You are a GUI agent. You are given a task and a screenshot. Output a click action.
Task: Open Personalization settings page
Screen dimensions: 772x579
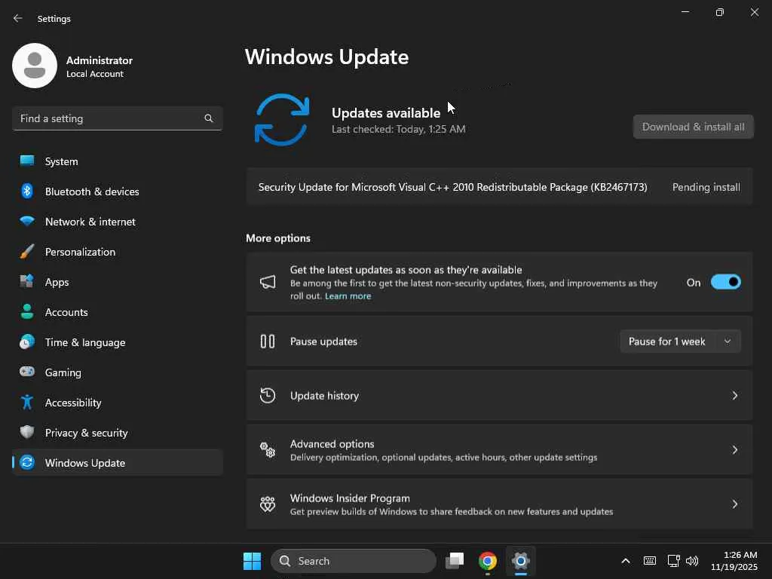click(117, 252)
